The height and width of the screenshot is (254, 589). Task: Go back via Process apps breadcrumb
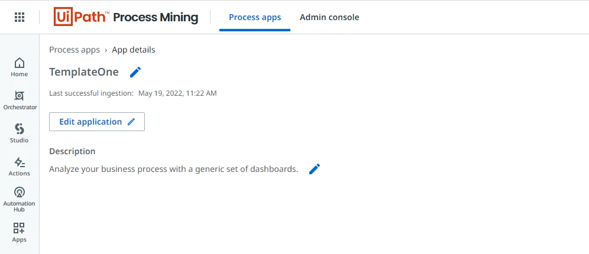coord(75,50)
